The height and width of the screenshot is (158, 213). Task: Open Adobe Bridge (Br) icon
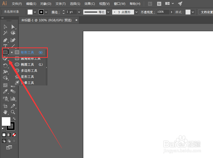(x=150, y=4)
